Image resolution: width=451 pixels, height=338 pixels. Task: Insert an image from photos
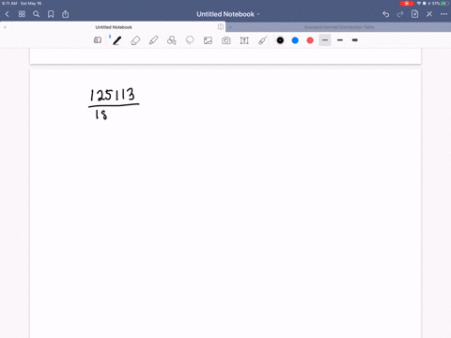tap(208, 40)
